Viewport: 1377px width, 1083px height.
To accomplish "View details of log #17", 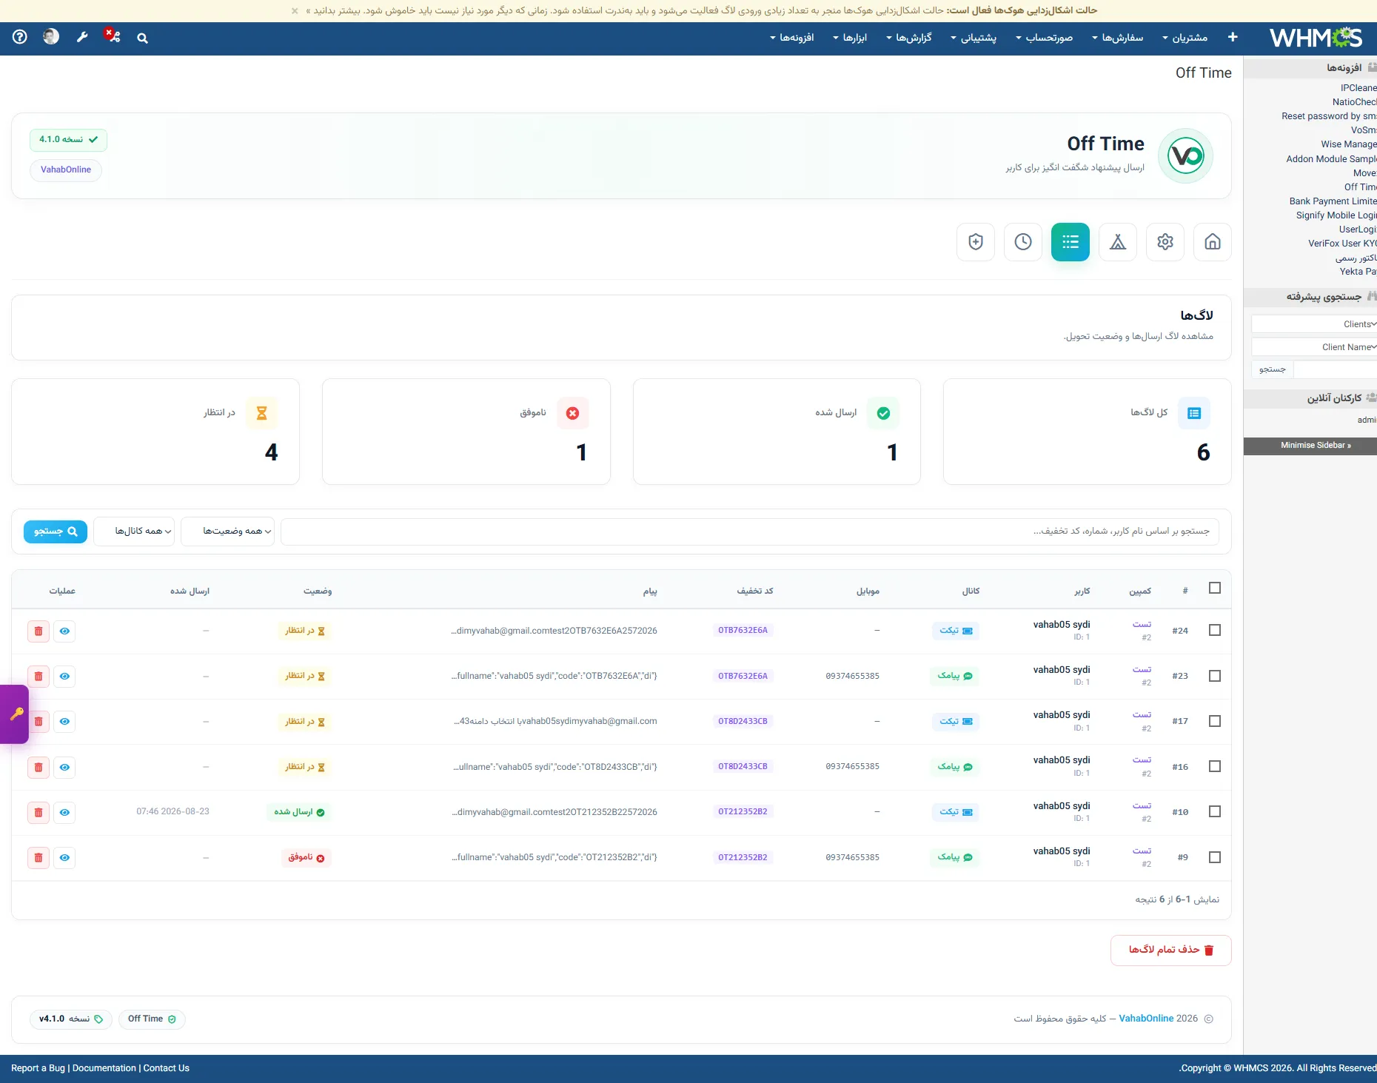I will click(64, 722).
